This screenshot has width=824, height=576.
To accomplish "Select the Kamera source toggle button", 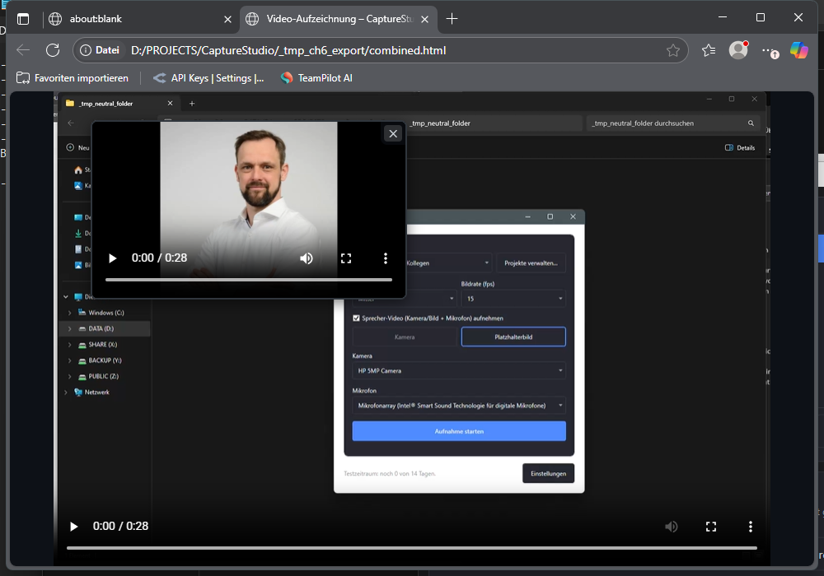I will pos(405,337).
